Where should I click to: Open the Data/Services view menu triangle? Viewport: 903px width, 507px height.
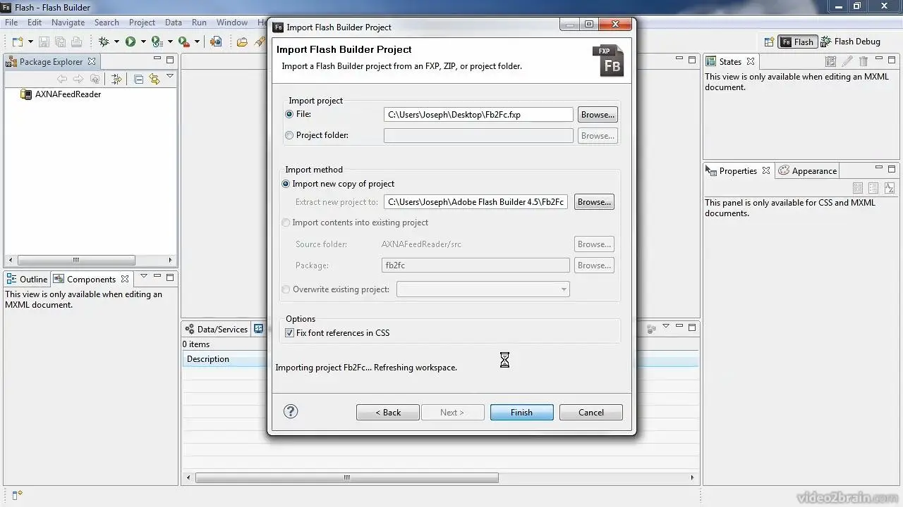(x=665, y=327)
